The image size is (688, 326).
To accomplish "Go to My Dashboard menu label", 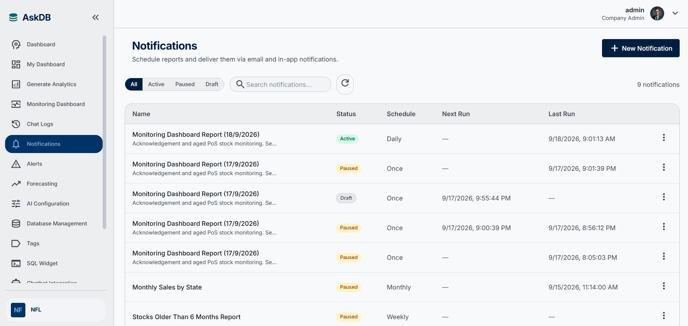I will coord(46,64).
